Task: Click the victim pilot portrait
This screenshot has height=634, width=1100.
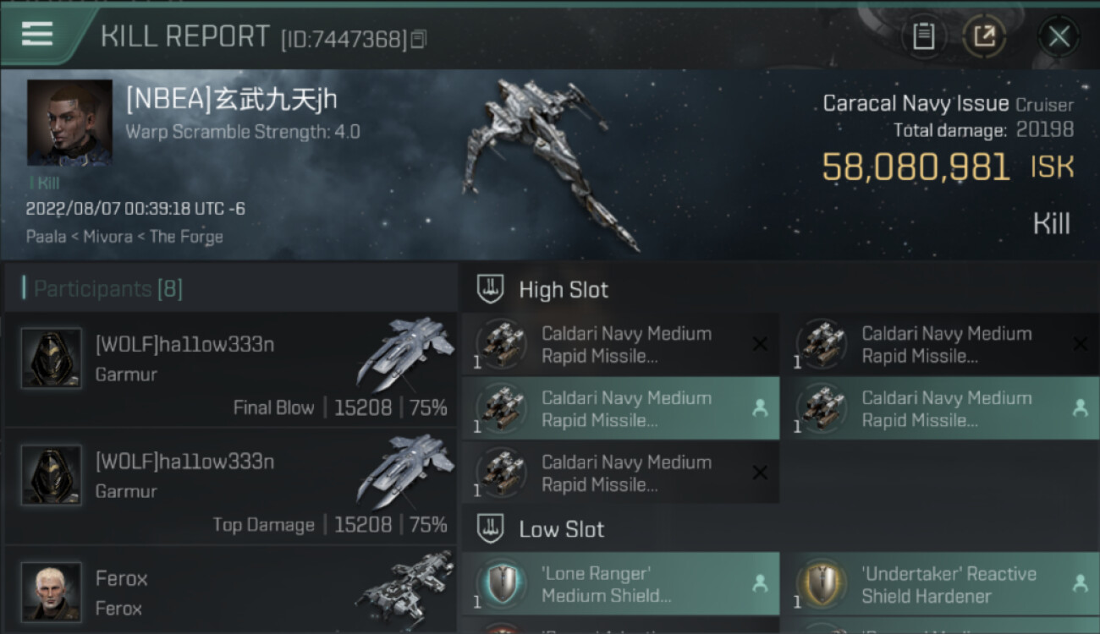Action: (69, 123)
